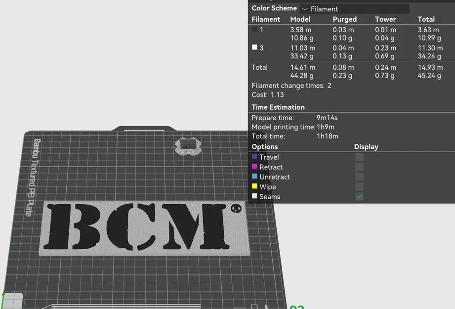Toggle visibility of Filament 3 in the table
The width and height of the screenshot is (455, 309).
tap(253, 48)
